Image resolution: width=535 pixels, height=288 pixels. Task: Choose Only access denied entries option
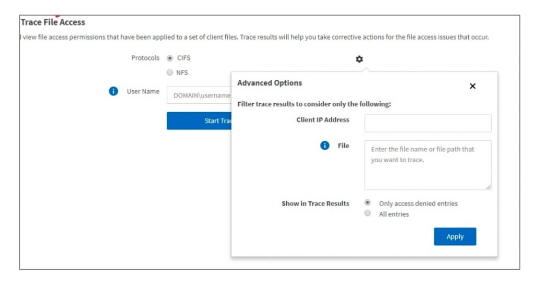click(368, 202)
